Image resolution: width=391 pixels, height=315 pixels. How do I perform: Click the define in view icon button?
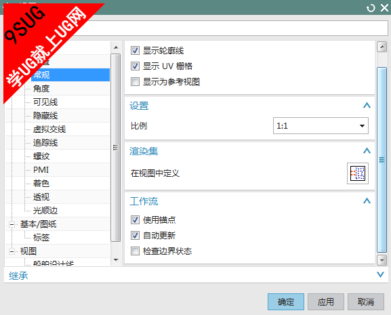pyautogui.click(x=358, y=173)
